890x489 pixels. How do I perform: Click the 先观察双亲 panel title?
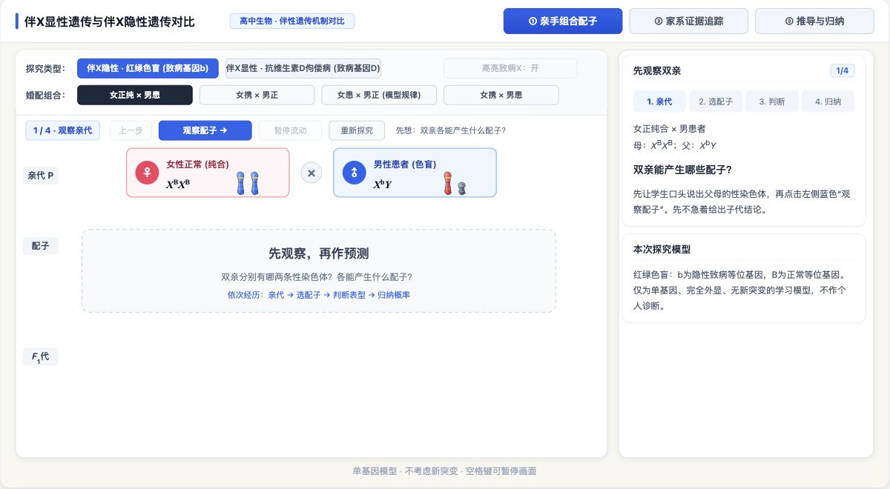657,71
